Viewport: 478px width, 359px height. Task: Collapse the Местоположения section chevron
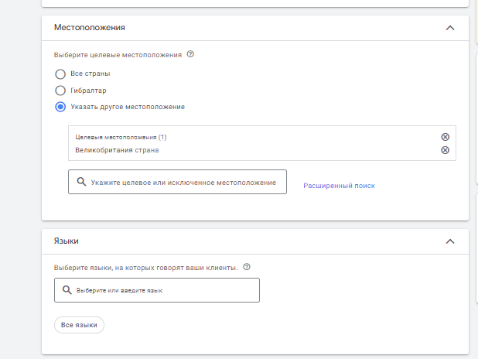(450, 28)
